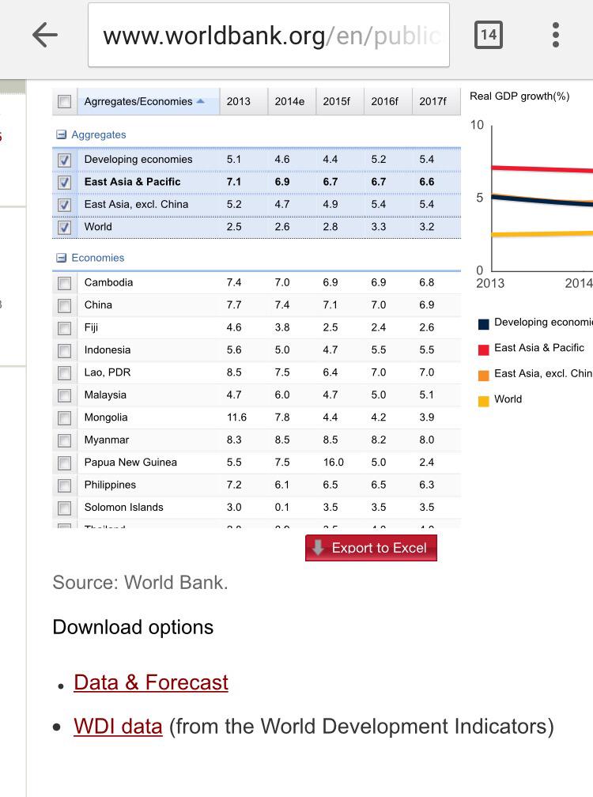Click the World yellow legend swatch
Viewport: 593px width, 797px height.
pyautogui.click(x=484, y=401)
